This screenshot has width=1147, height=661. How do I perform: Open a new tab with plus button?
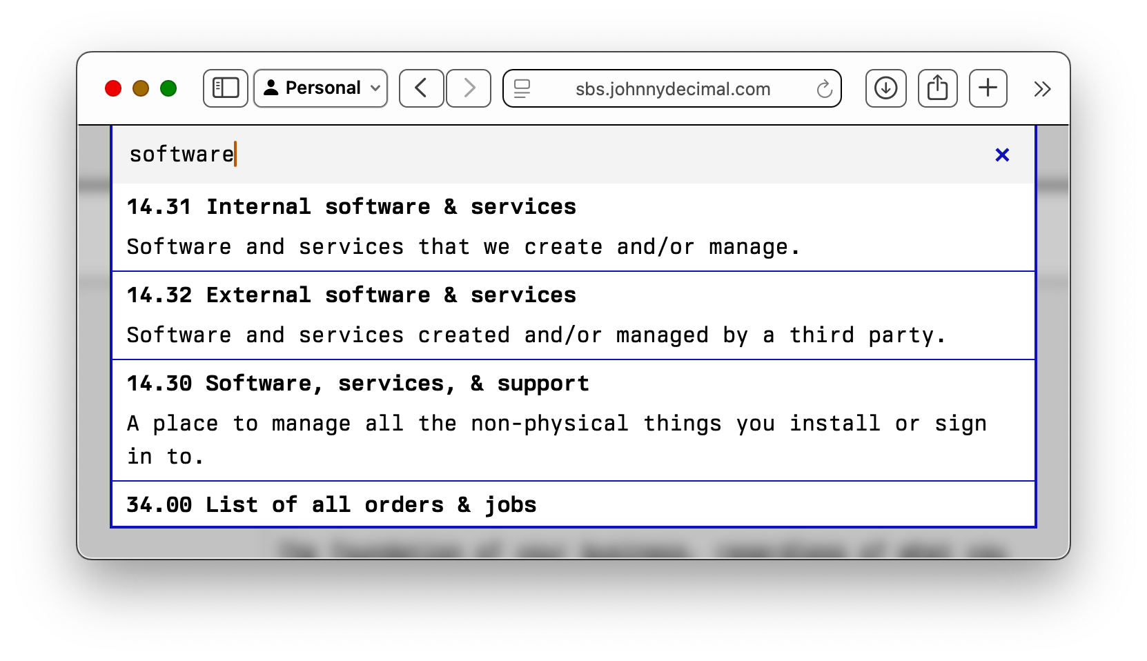pyautogui.click(x=988, y=88)
